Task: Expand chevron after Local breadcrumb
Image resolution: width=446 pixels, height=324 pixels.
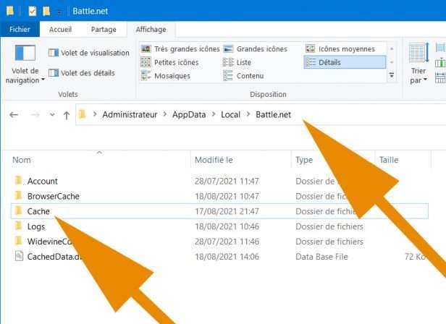Action: (x=248, y=114)
